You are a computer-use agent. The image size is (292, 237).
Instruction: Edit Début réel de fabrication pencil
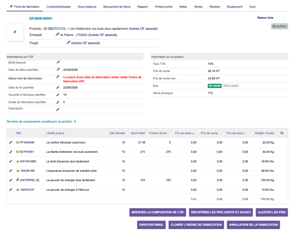(x=58, y=77)
